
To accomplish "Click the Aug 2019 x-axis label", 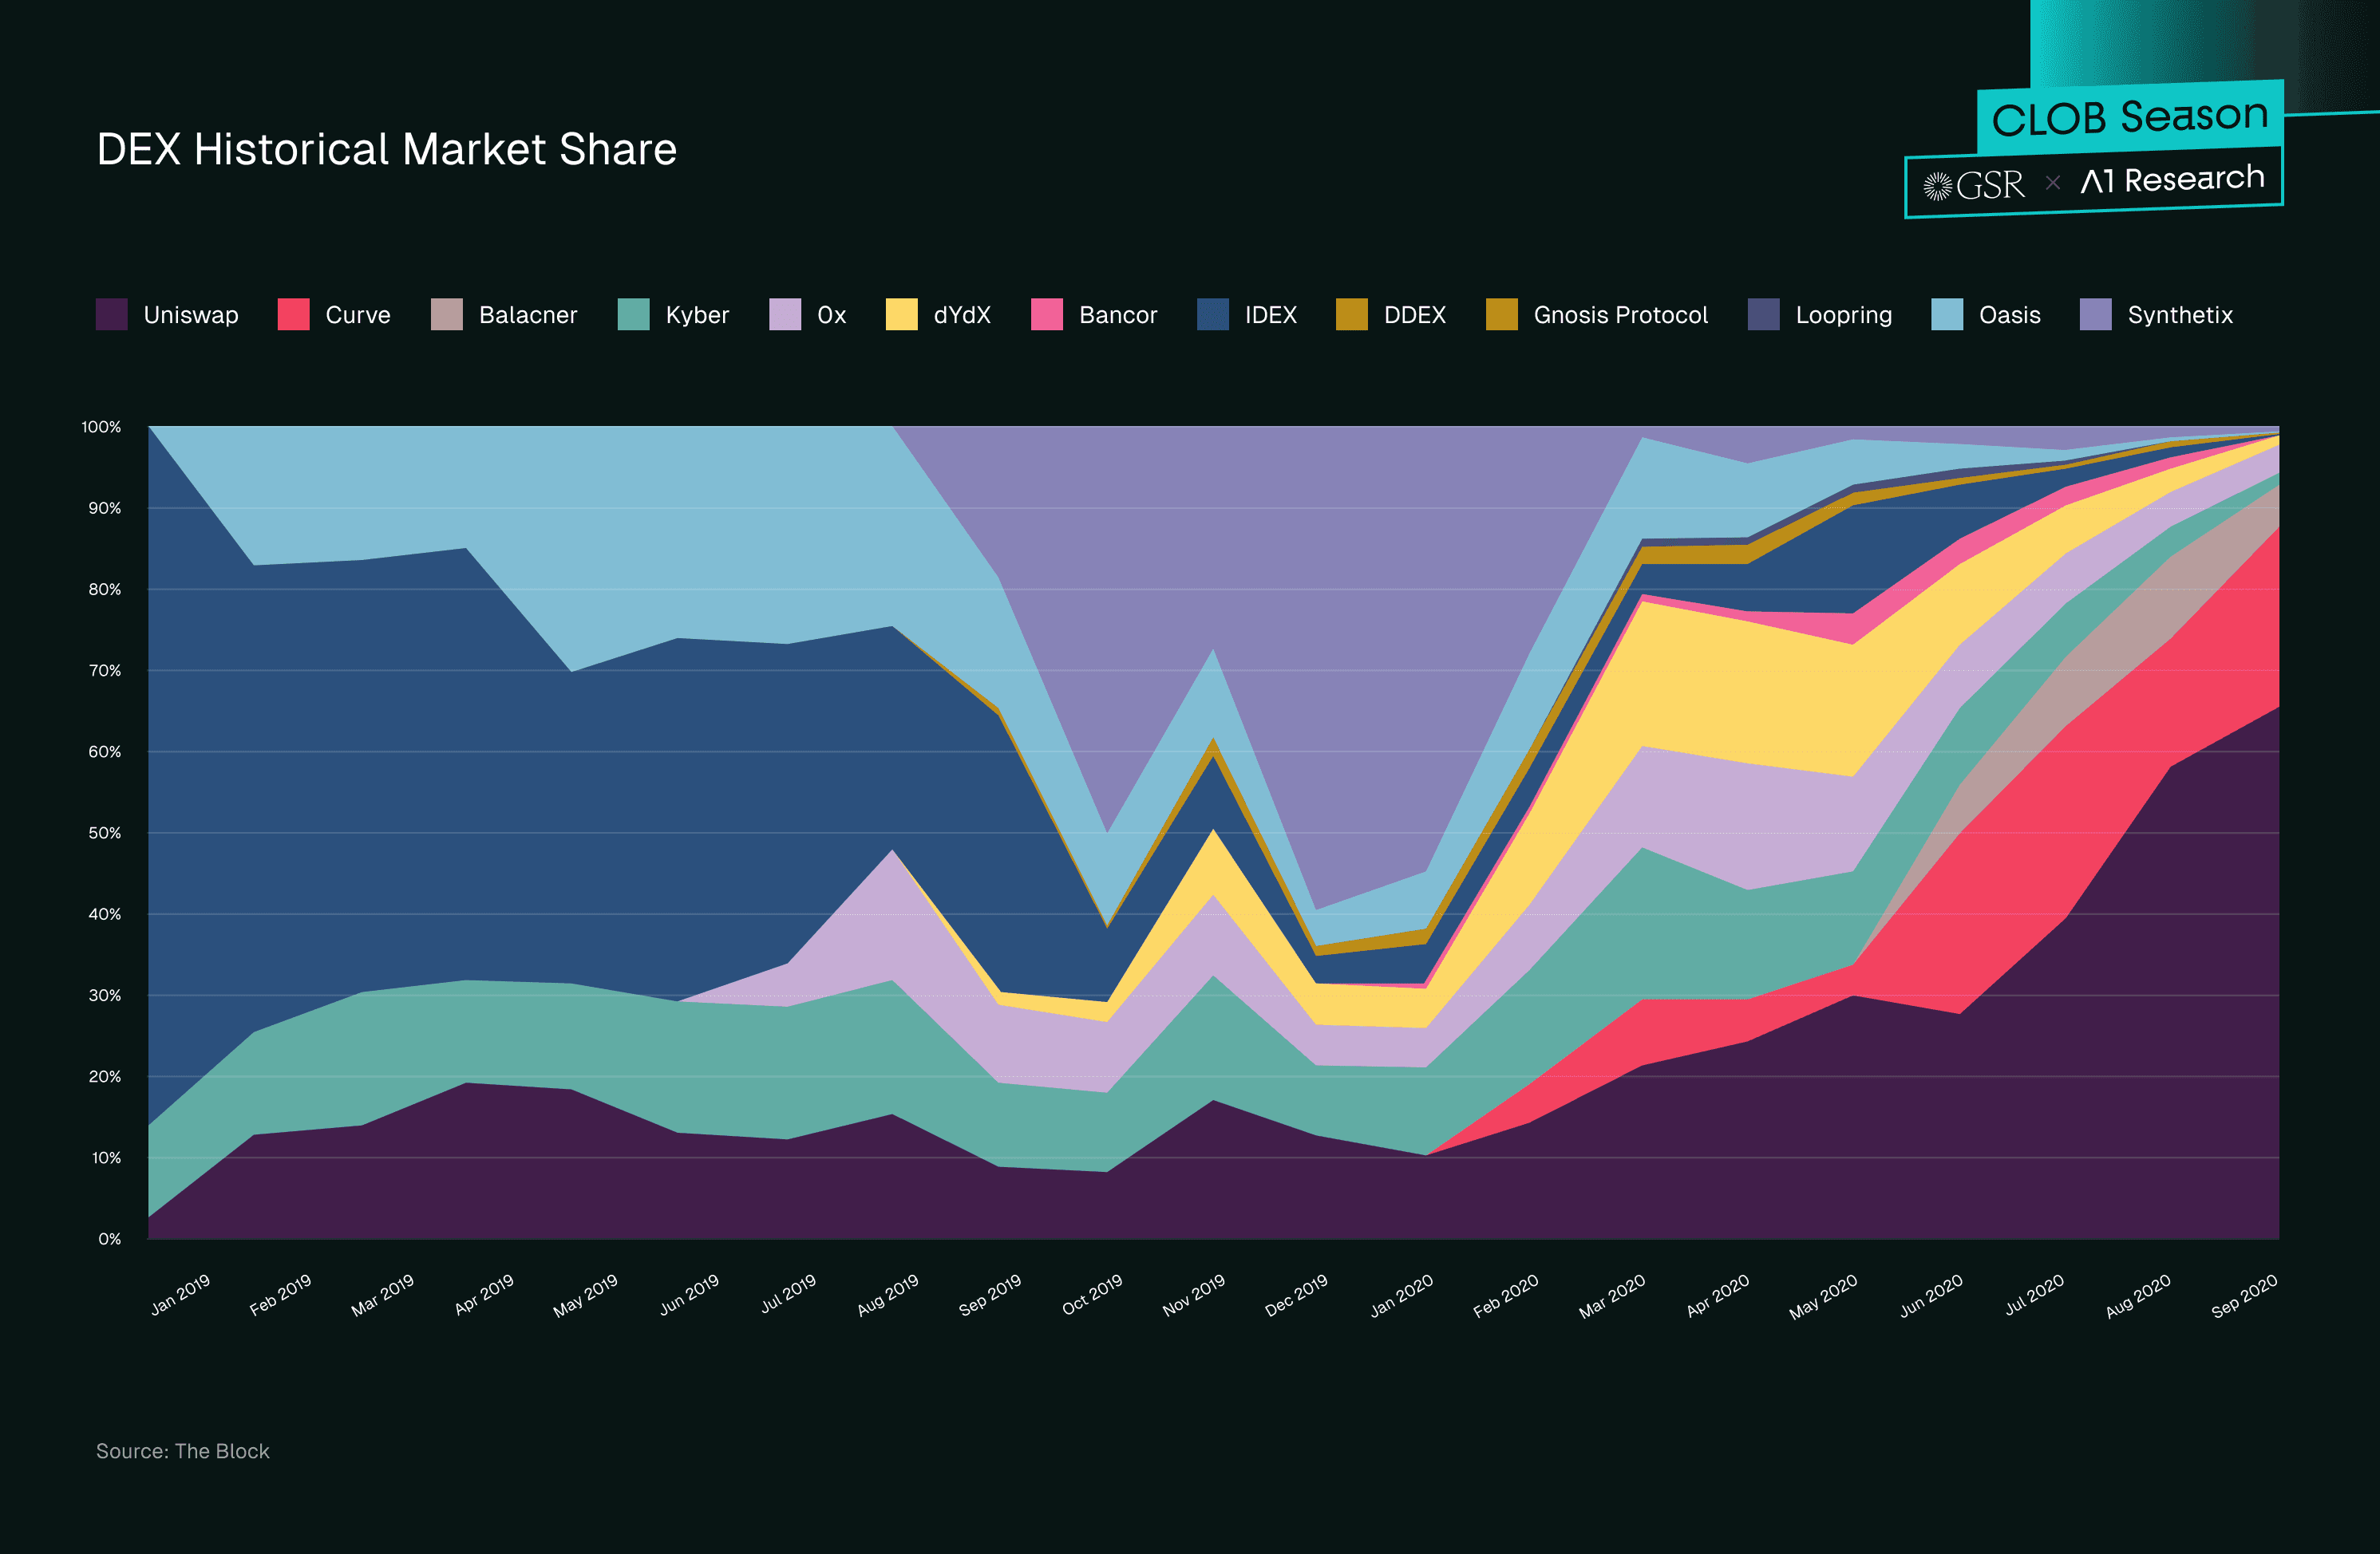I will point(888,1296).
